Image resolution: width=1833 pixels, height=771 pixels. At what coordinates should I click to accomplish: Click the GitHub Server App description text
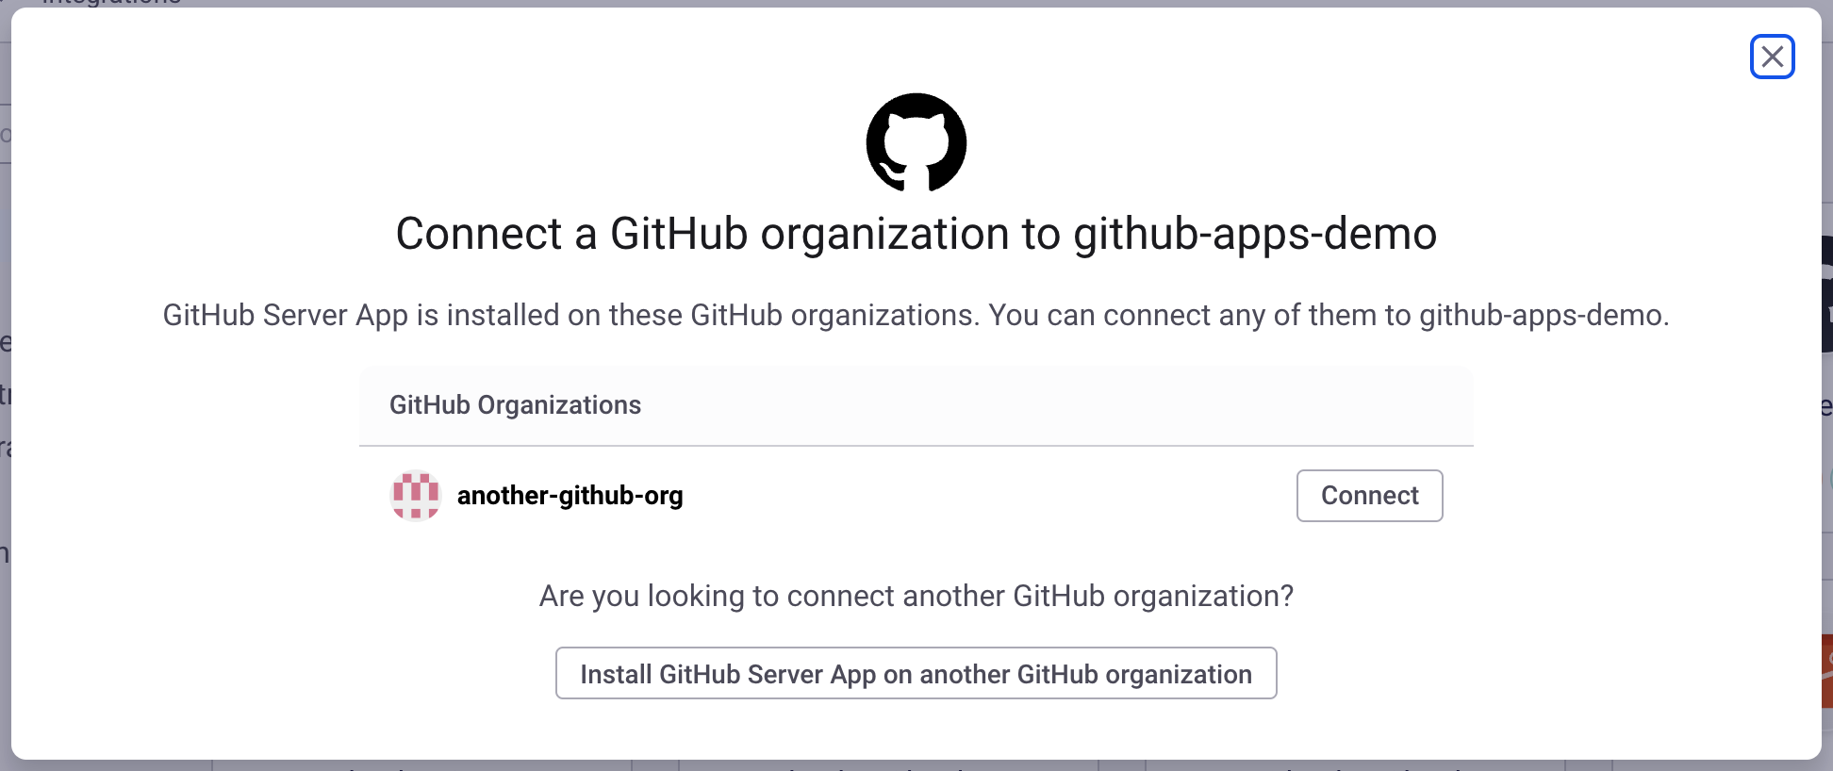coord(916,315)
